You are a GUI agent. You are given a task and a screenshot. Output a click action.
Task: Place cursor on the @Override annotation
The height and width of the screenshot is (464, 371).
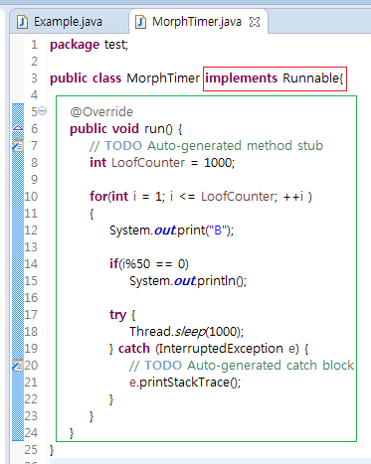(101, 112)
